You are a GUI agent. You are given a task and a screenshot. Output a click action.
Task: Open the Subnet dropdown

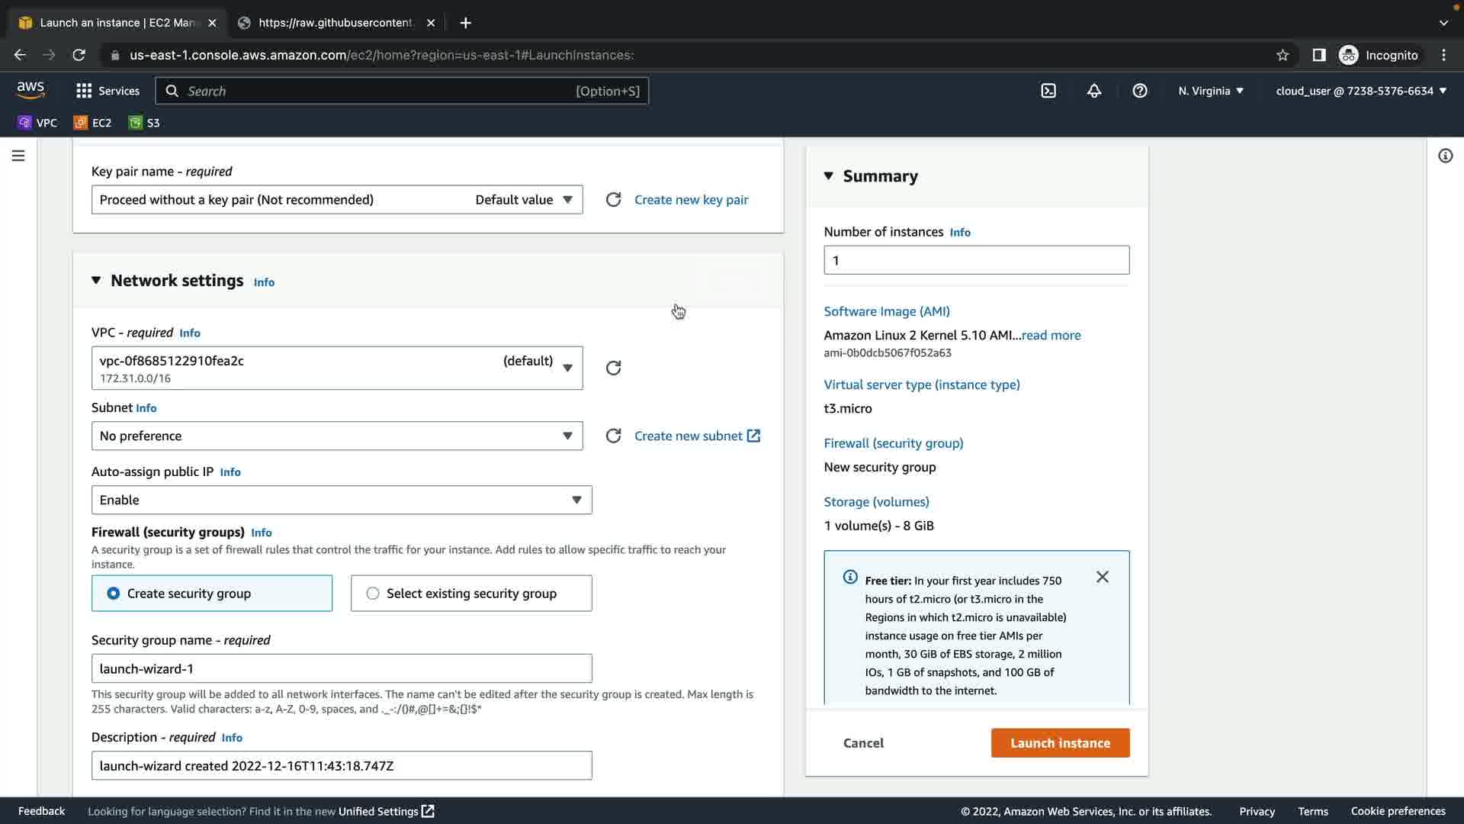click(x=336, y=436)
